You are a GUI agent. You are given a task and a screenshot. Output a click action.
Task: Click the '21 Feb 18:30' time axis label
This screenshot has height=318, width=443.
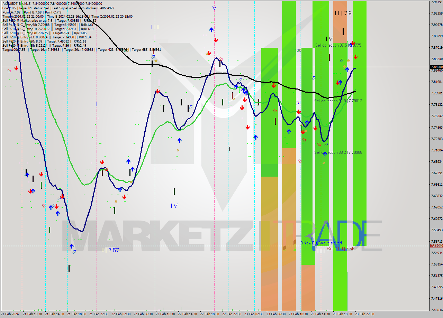coord(76,314)
